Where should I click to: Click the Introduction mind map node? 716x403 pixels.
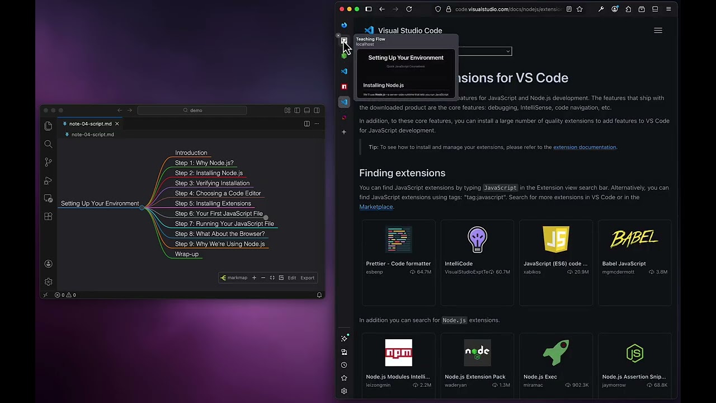pyautogui.click(x=191, y=153)
